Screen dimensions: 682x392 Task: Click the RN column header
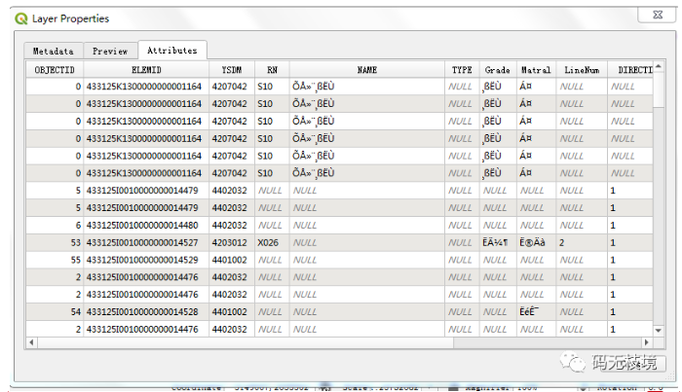point(272,70)
